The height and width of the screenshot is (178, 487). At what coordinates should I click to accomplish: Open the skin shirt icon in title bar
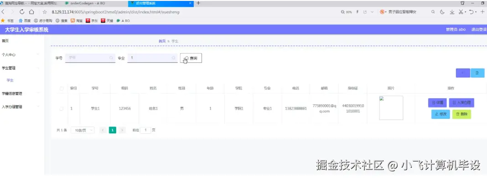pos(462,3)
